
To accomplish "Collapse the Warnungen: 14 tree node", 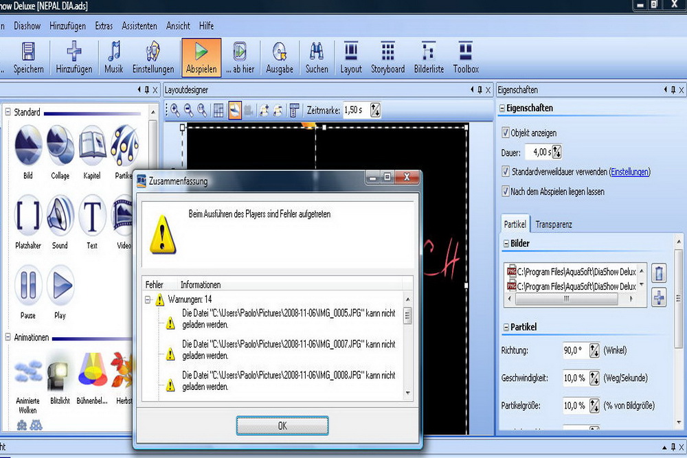I will coord(148,299).
